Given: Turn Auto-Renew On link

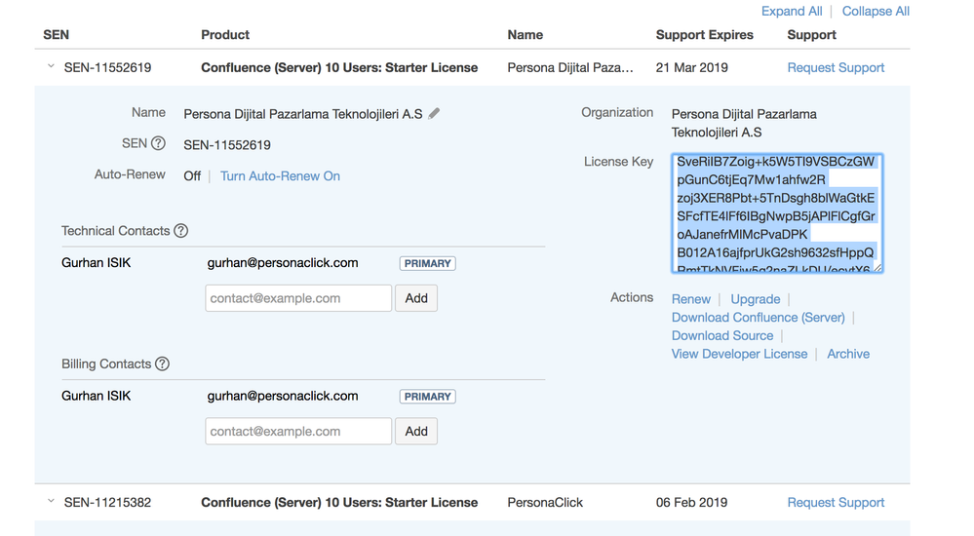Looking at the screenshot, I should (x=280, y=175).
